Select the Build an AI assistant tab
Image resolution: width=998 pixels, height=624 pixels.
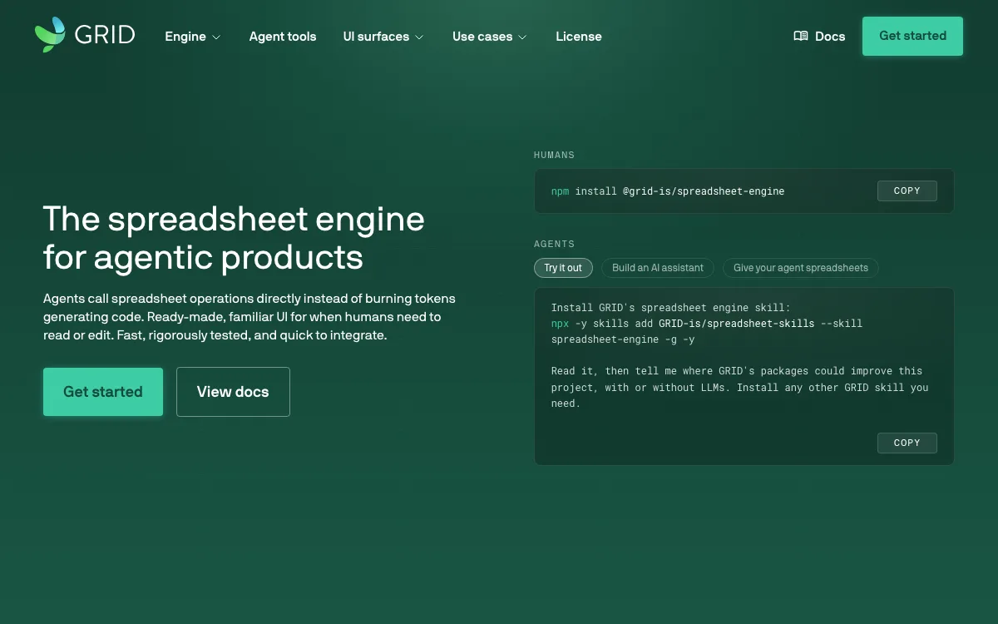(x=658, y=268)
